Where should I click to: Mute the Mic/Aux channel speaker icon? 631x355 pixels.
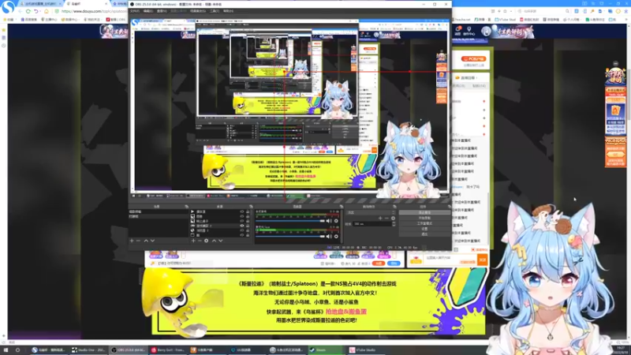coord(329,236)
